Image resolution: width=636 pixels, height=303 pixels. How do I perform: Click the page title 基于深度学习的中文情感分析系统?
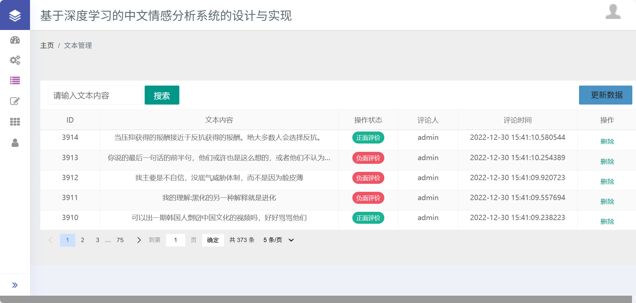click(166, 15)
